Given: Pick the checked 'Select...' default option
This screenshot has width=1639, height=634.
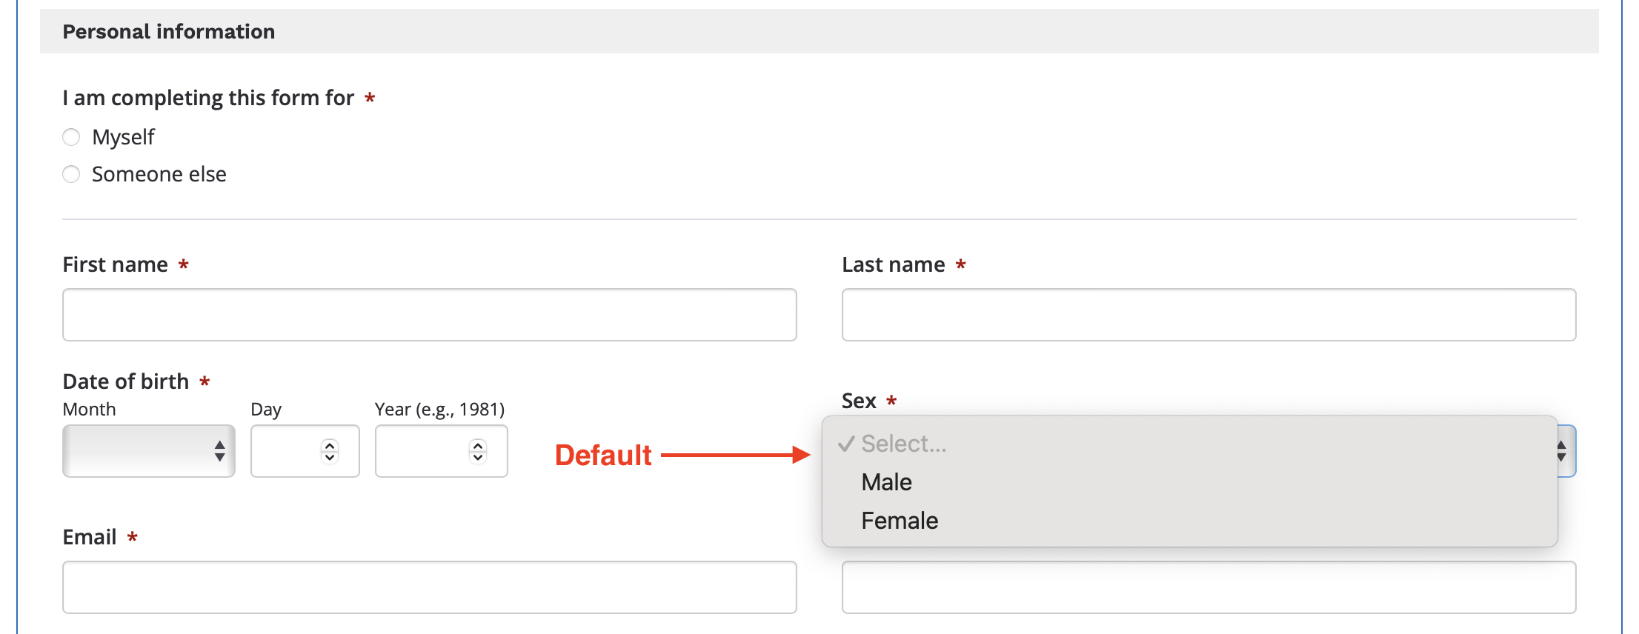Looking at the screenshot, I should [x=903, y=444].
